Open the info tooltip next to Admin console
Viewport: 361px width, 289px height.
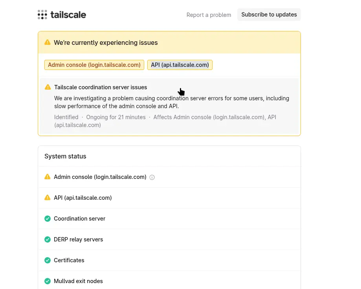152,177
